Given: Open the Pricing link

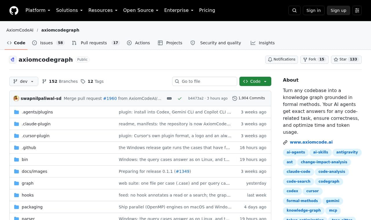Looking at the screenshot, I should click(x=207, y=10).
